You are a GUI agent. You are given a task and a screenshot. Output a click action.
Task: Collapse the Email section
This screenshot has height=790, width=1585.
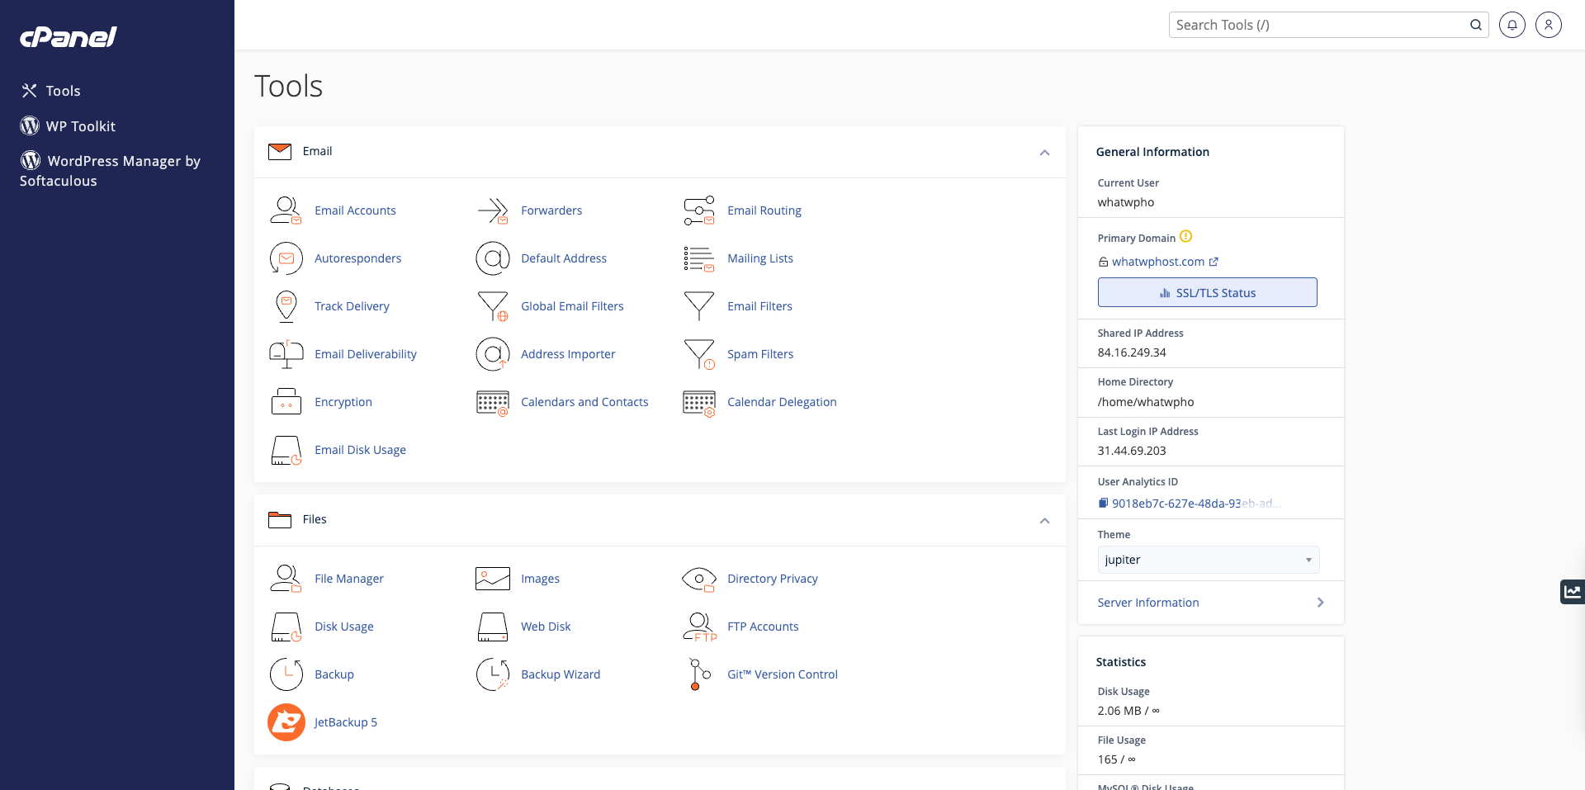tap(1044, 153)
